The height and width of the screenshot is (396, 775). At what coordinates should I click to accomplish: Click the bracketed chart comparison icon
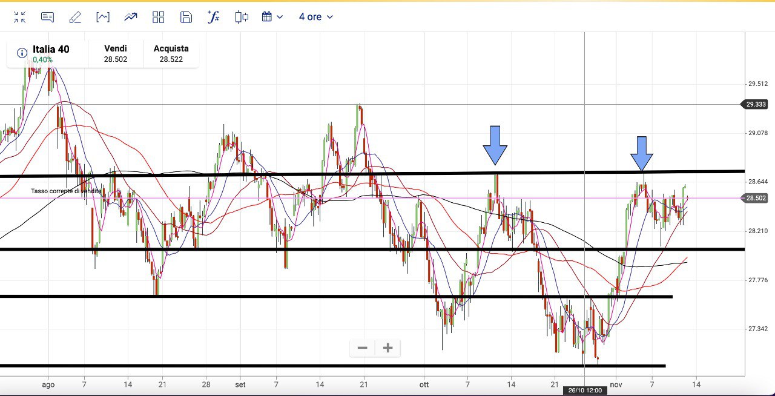(103, 17)
